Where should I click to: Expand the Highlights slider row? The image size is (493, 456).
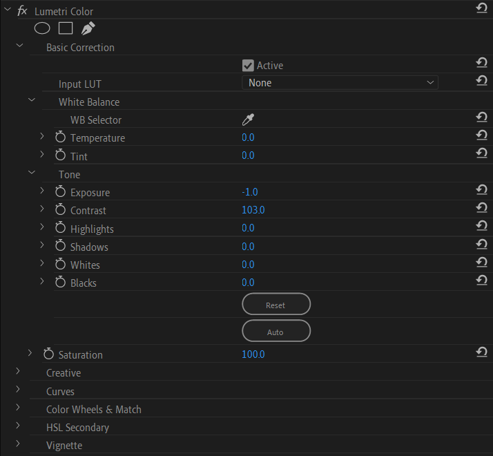[42, 227]
